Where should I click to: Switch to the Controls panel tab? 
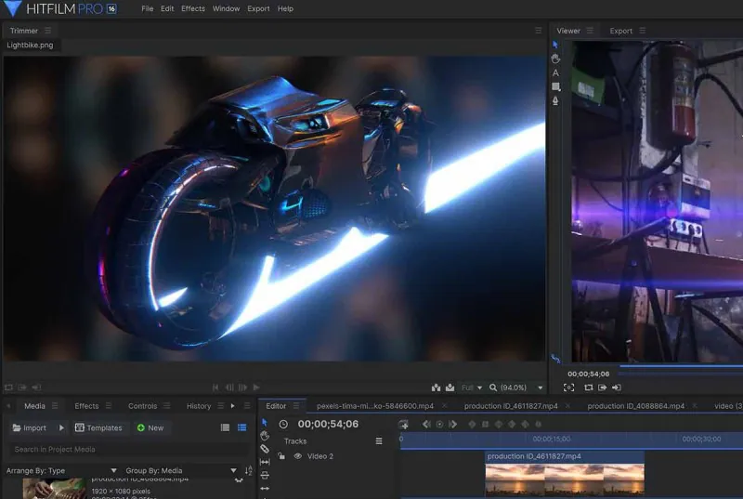click(142, 406)
